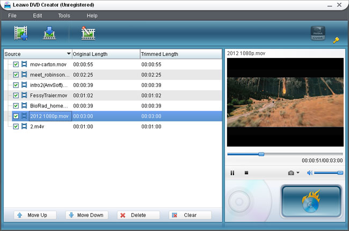This screenshot has width=349, height=231.
Task: Click film icon of 2012 1080p.mov
Action: tap(24, 116)
